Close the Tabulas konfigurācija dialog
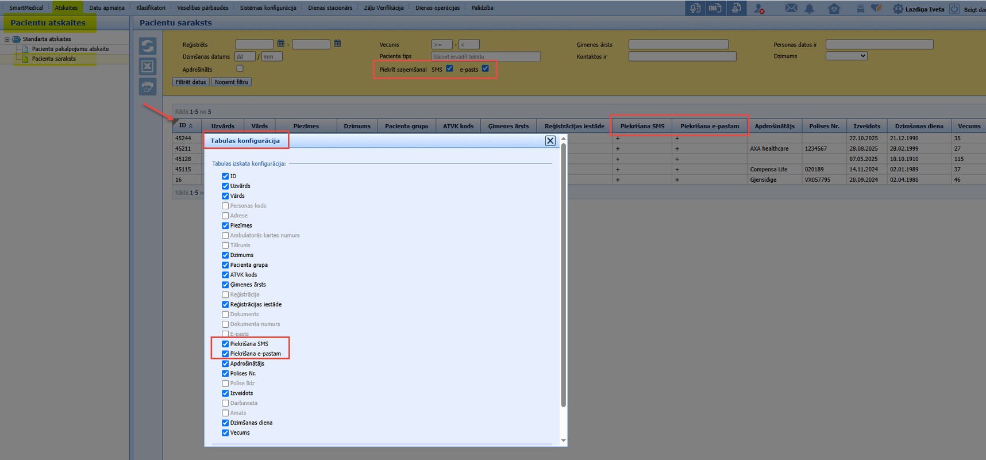Screen dimensions: 986x460 tap(550, 141)
